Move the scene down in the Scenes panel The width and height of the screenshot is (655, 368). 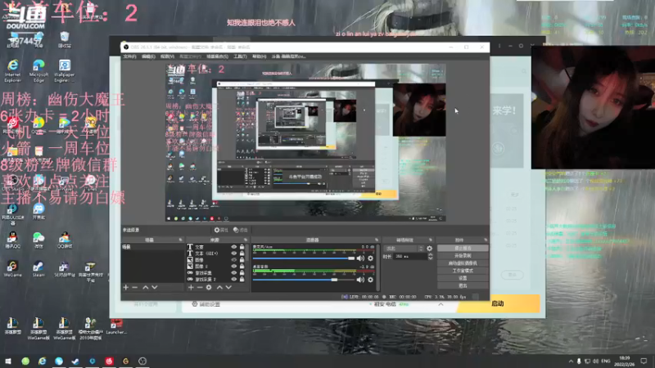point(155,288)
